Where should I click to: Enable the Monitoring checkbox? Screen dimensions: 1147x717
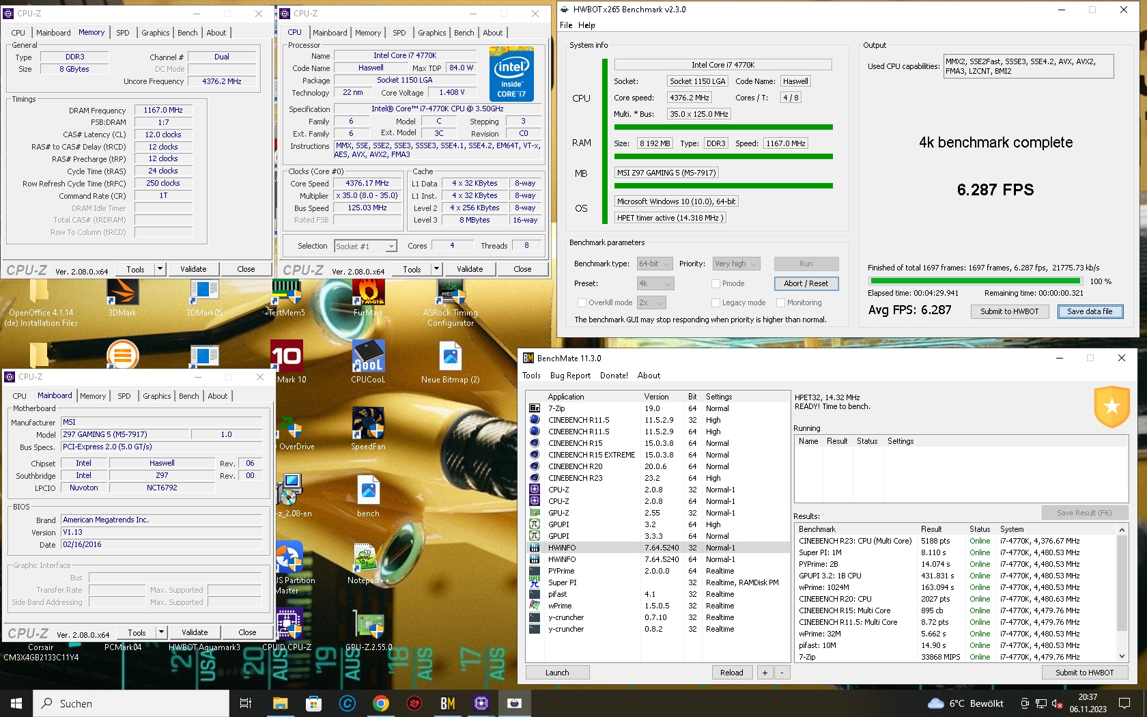780,303
